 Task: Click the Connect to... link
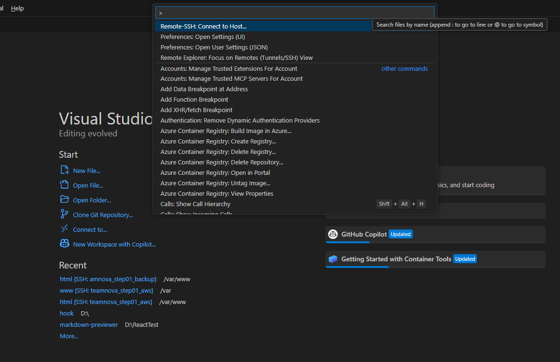pyautogui.click(x=90, y=229)
